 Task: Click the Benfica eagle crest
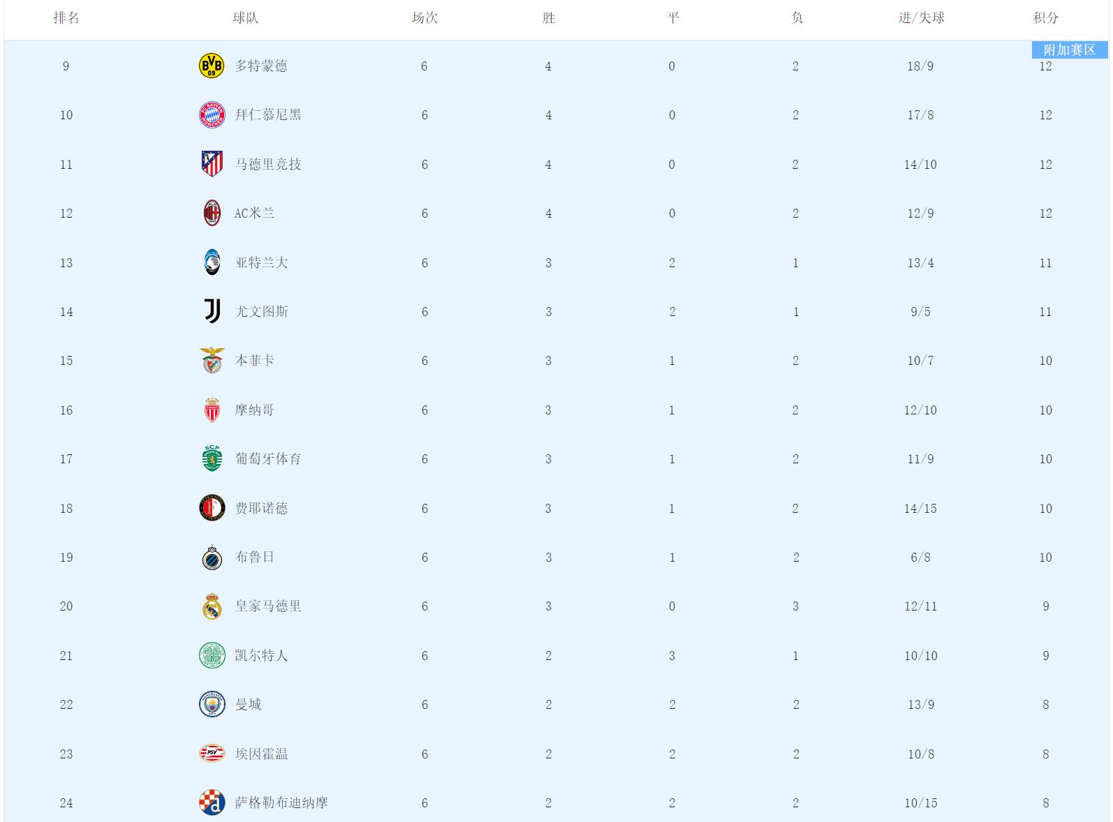tap(212, 361)
